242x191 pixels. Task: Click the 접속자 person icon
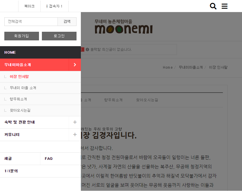click(x=47, y=6)
